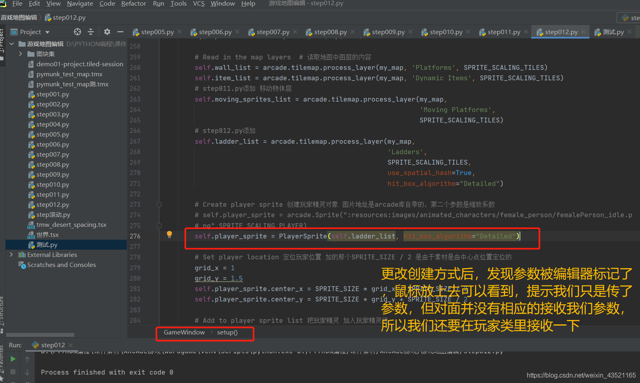Screen dimensions: 640x383
Task: Select step滚动.py in project tree
Action: [x=53, y=215]
